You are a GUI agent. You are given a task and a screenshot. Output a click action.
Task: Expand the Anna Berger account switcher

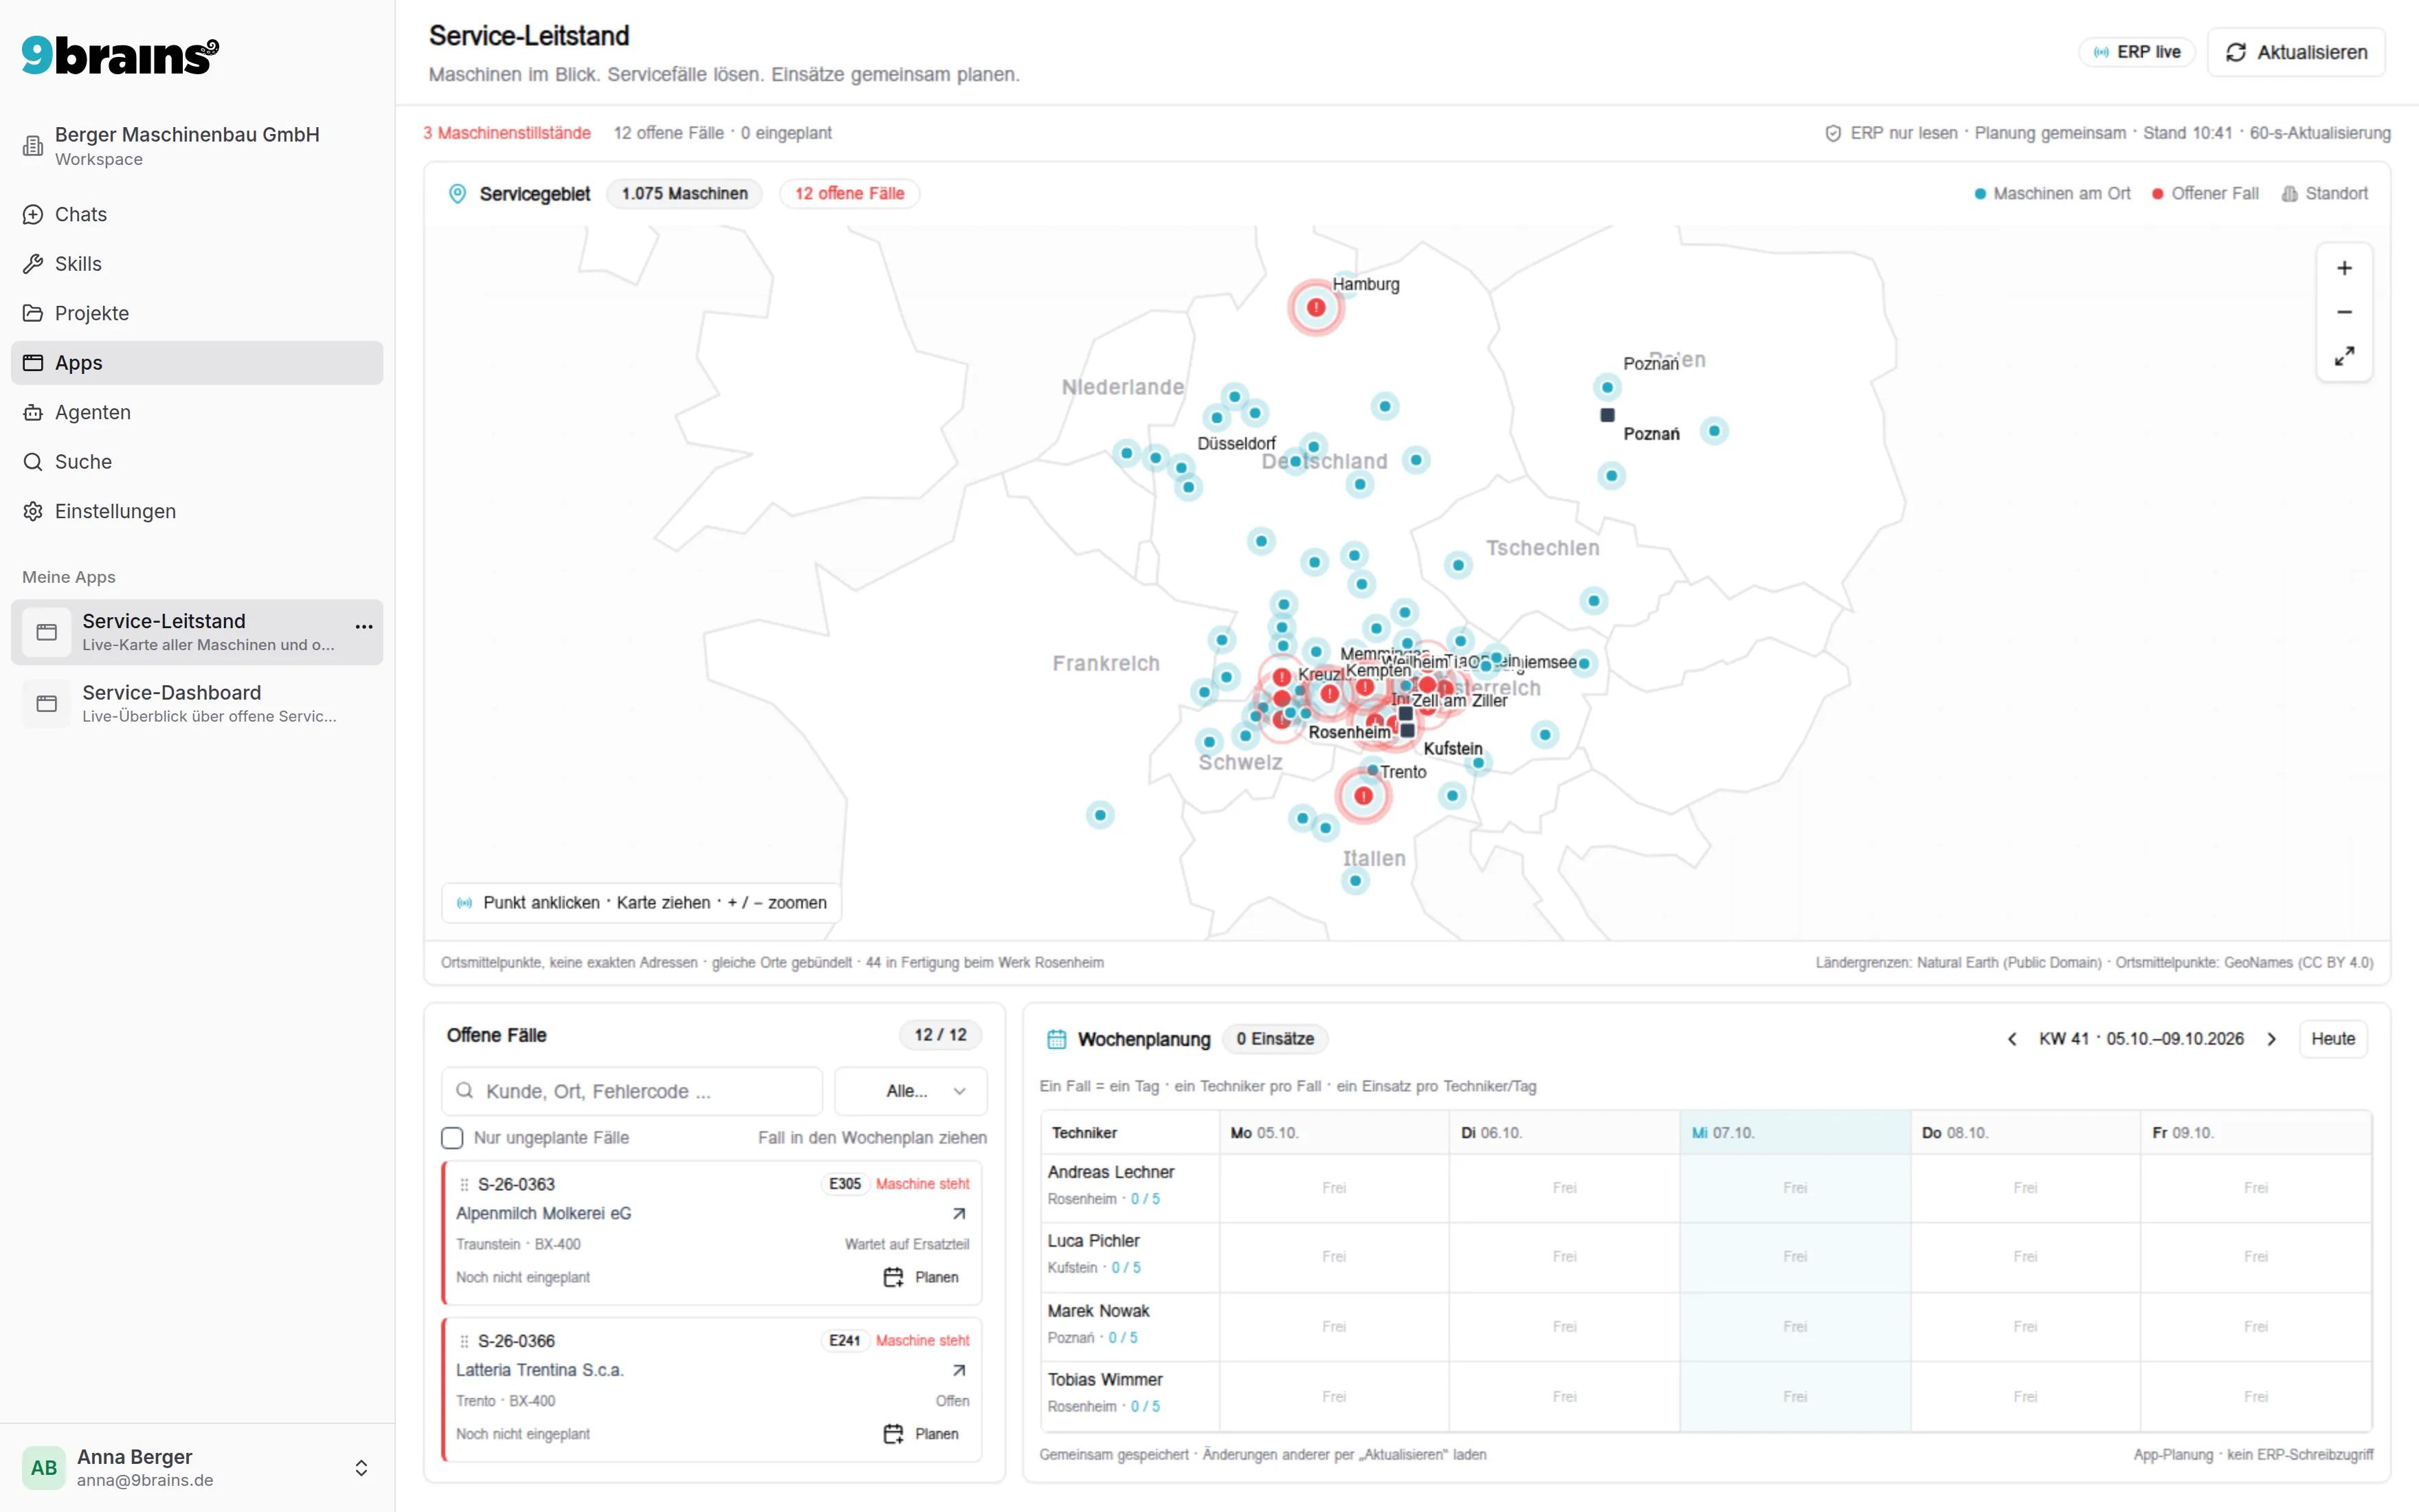click(x=361, y=1468)
